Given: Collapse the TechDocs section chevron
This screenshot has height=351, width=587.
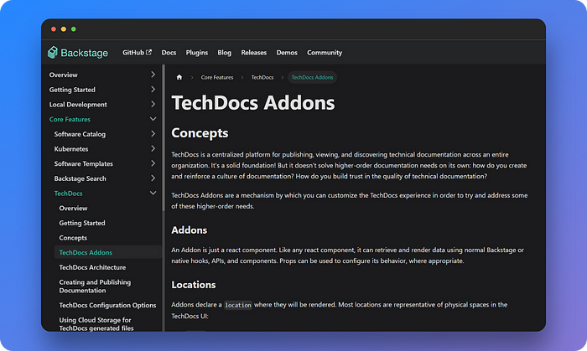Looking at the screenshot, I should pyautogui.click(x=153, y=193).
